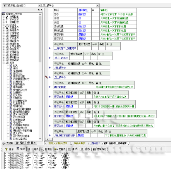The width and height of the screenshot is (174, 169).
Task: Click the glasses icon of 变量表 tab
Action: [x=56, y=149]
